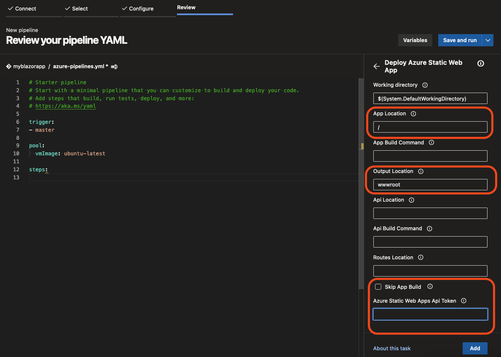Enable the Skip App Build checkbox
Screen dimensions: 501x357
(x=378, y=287)
